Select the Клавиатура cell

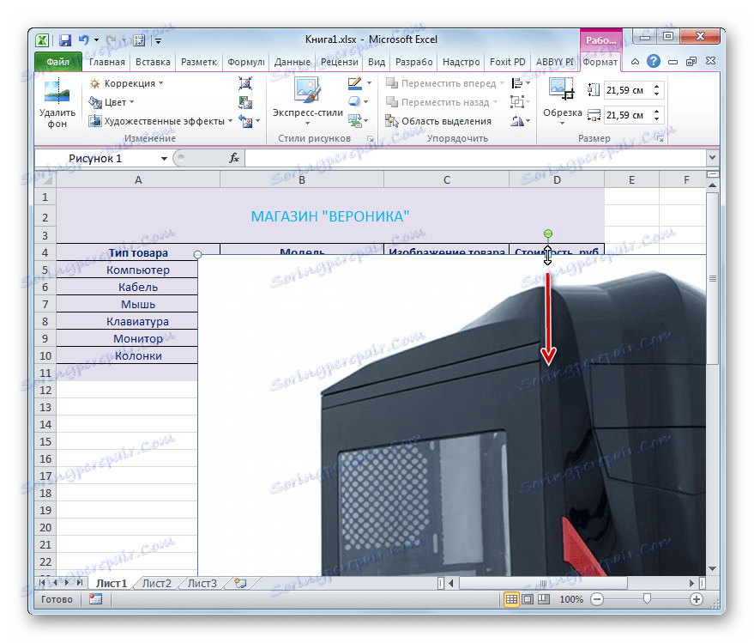tap(127, 321)
